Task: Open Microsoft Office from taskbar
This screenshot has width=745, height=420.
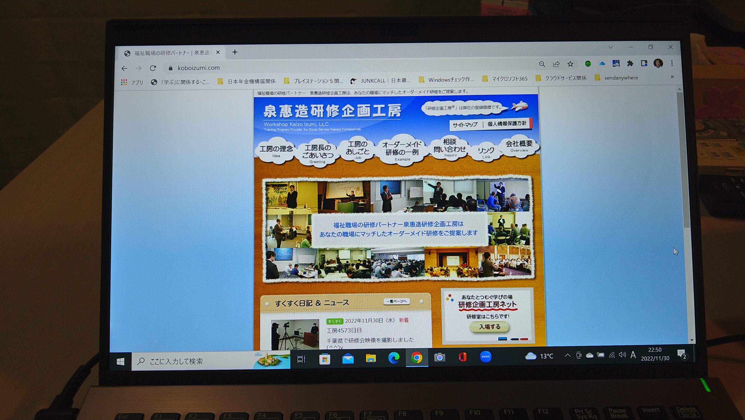Action: pos(462,357)
